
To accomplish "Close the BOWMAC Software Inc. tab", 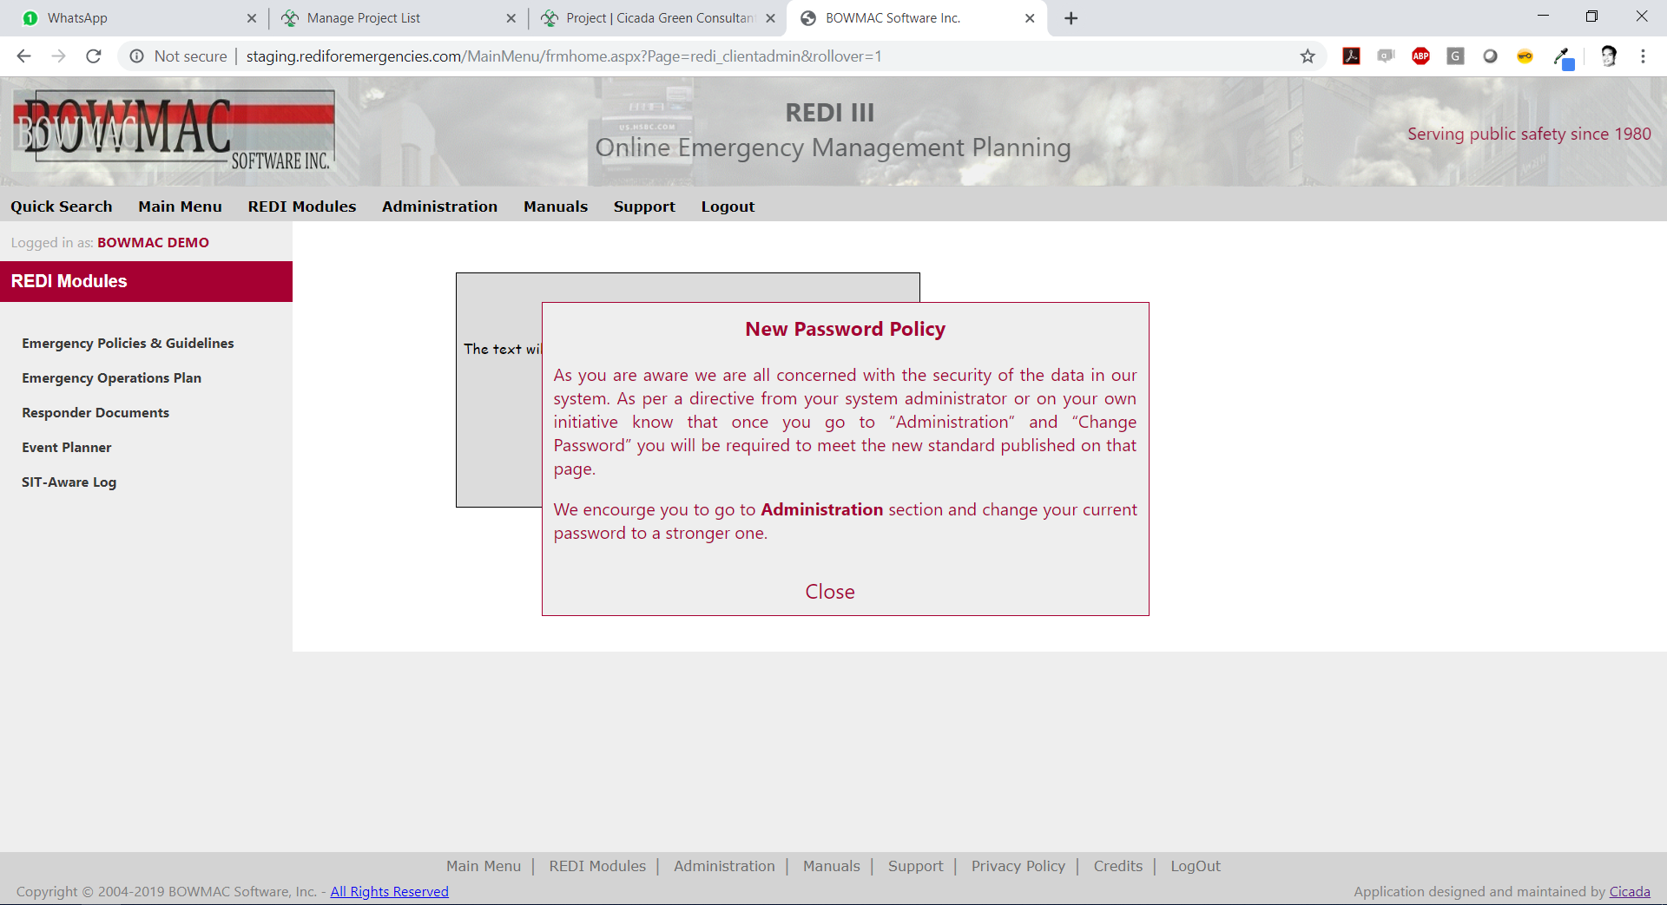I will click(x=1030, y=18).
